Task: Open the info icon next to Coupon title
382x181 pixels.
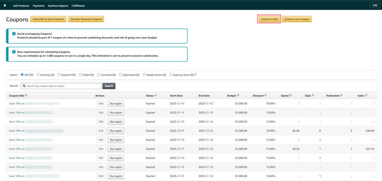Action: [x=26, y=96]
